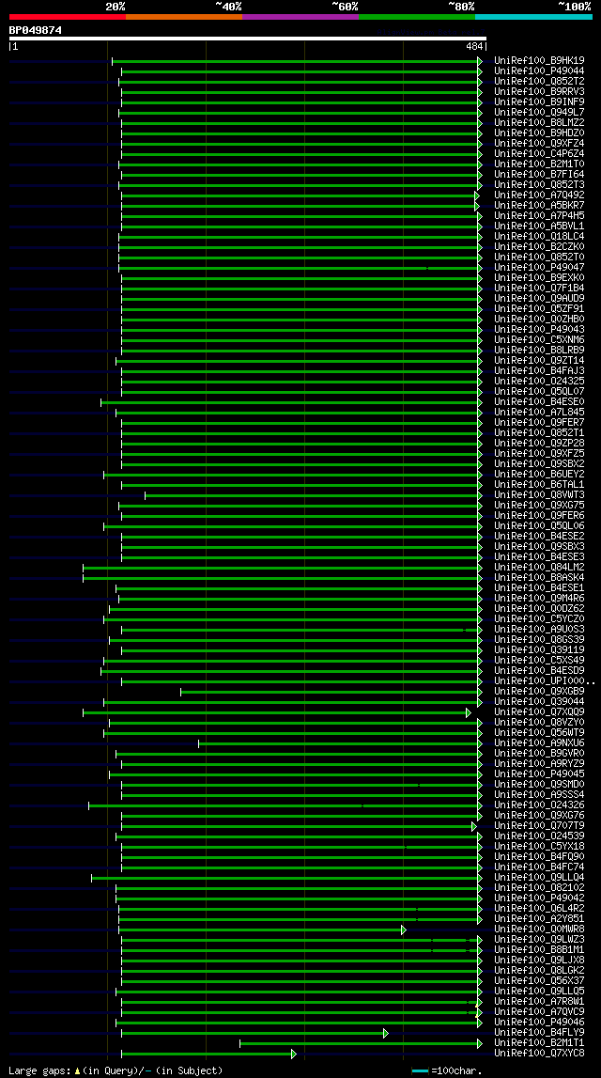Open hit UniRef100_B9INF9
Image resolution: width=601 pixels, height=1078 pixels.
click(x=539, y=102)
